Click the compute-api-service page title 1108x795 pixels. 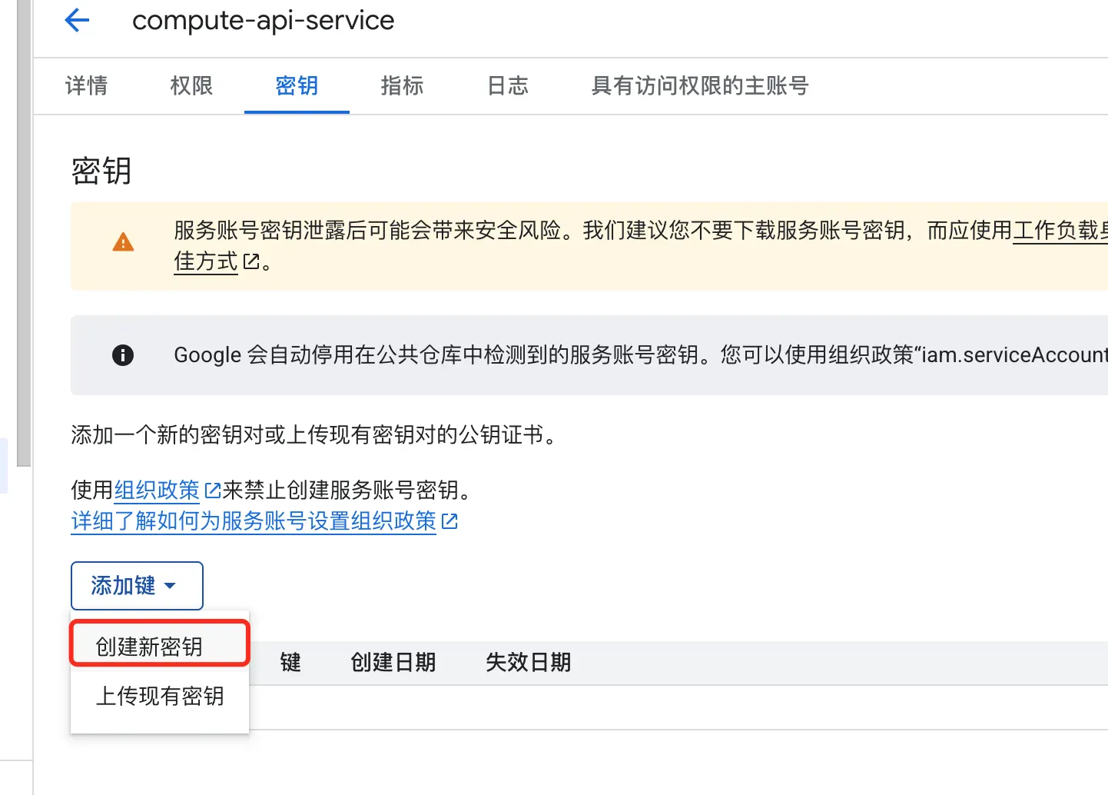click(263, 20)
